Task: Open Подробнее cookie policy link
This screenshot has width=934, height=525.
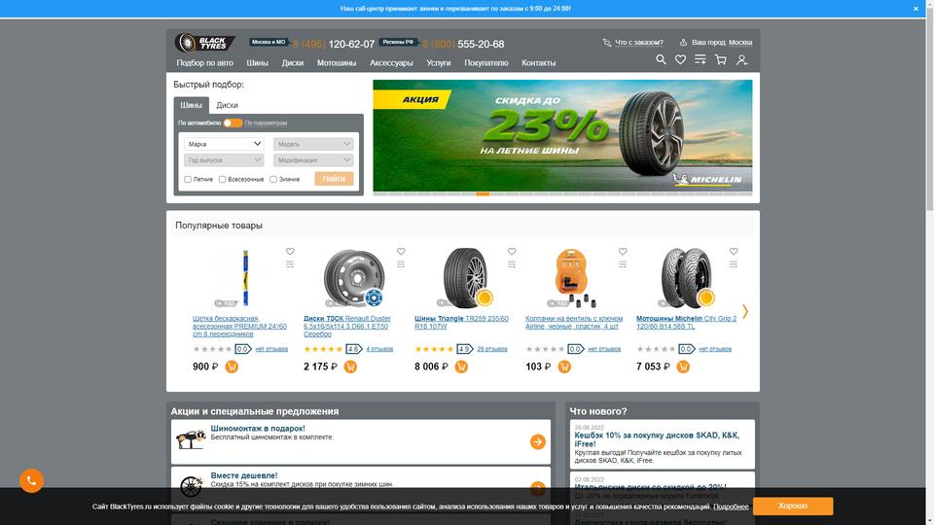Action: [731, 507]
